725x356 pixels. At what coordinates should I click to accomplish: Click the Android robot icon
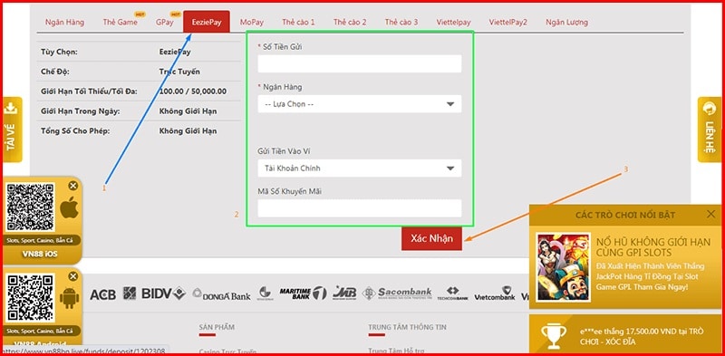(x=70, y=299)
